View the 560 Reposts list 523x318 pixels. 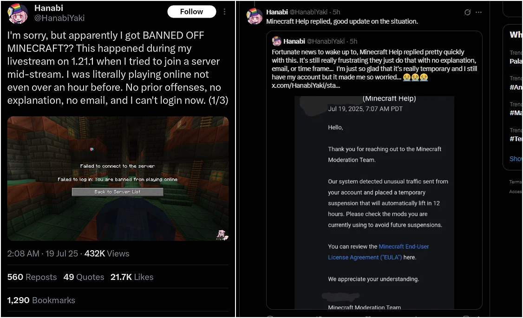[32, 277]
